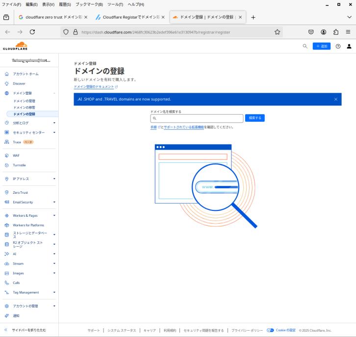Open the ファイル(F) menu
The height and width of the screenshot is (337, 356).
pyautogui.click(x=11, y=4)
